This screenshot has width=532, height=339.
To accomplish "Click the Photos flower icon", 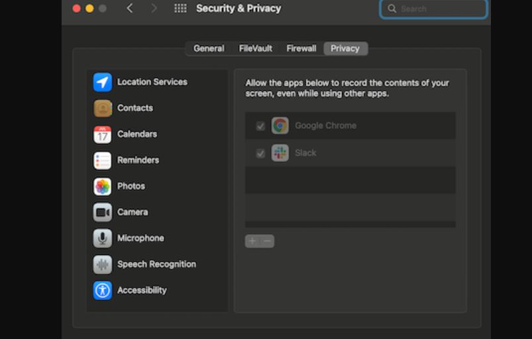I will click(x=103, y=186).
